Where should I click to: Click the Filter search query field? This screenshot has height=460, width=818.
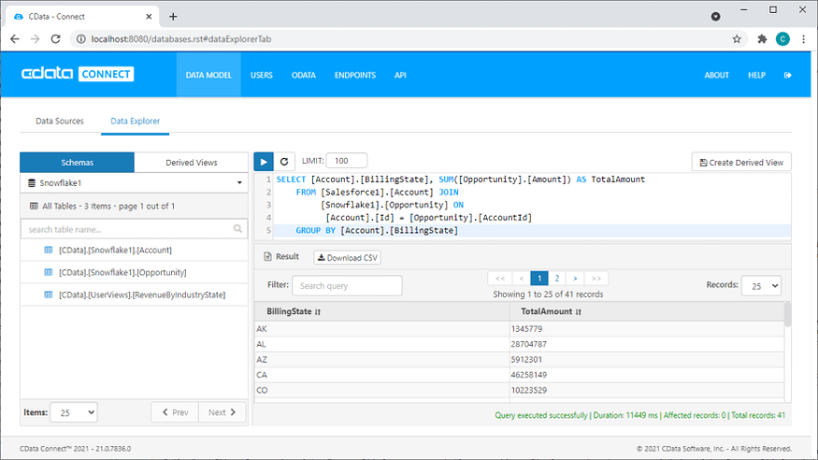[x=347, y=286]
